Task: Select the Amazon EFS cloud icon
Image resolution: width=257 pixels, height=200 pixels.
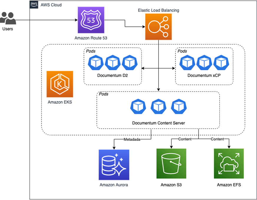Action: pos(229,164)
